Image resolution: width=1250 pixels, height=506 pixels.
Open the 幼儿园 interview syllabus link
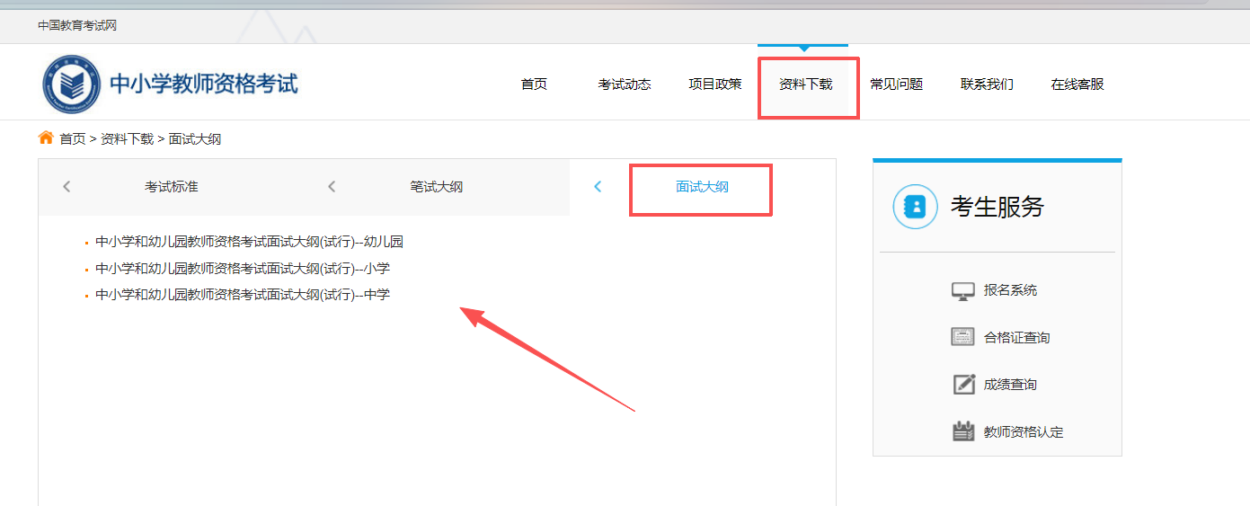tap(249, 242)
